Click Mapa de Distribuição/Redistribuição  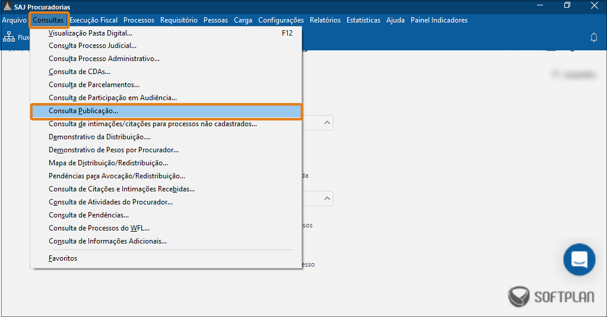point(108,163)
